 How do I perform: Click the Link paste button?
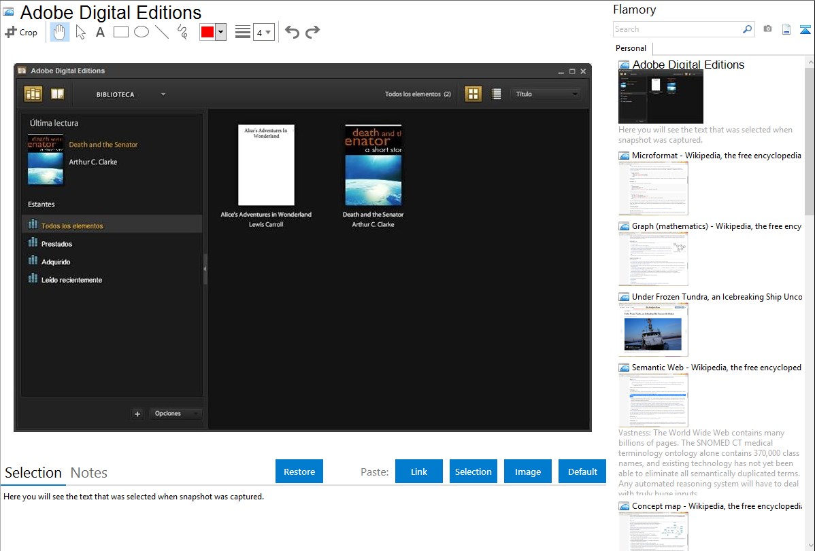419,472
